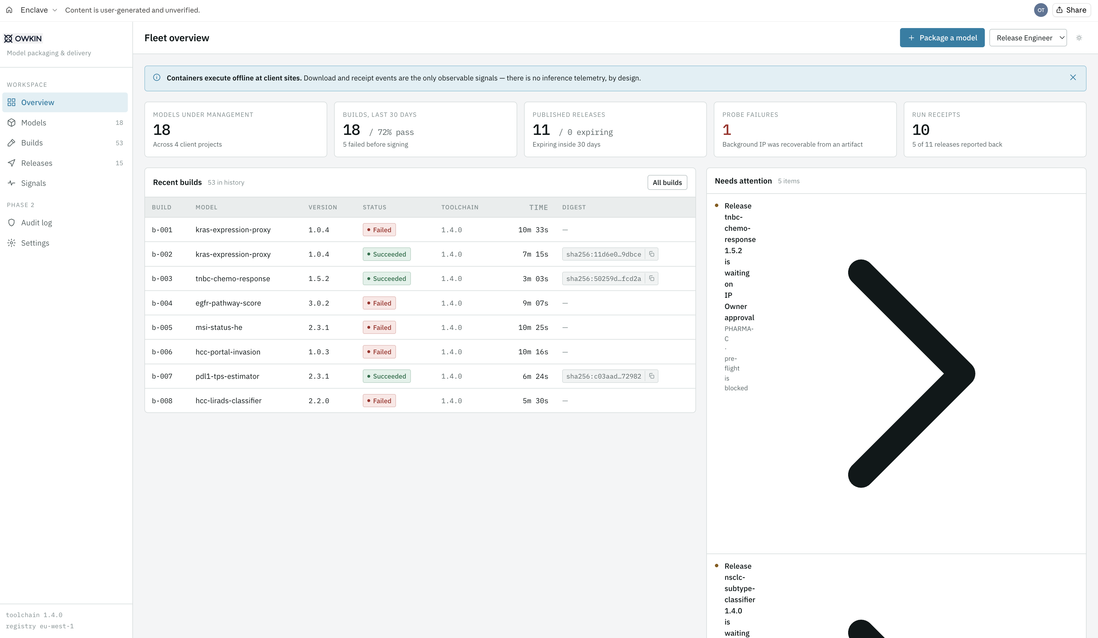
Task: Open Builds in sidebar
Action: 65,143
